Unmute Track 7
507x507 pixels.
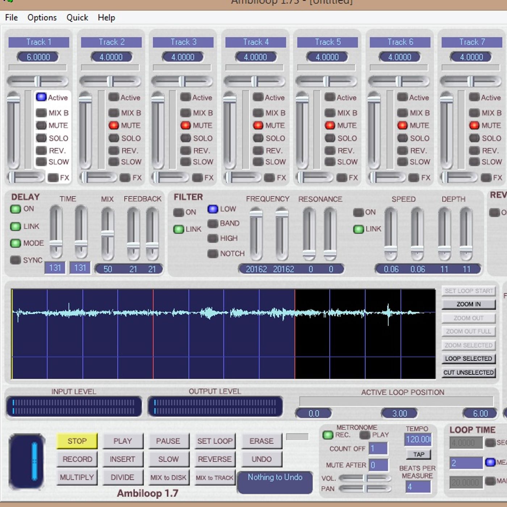[x=474, y=125]
